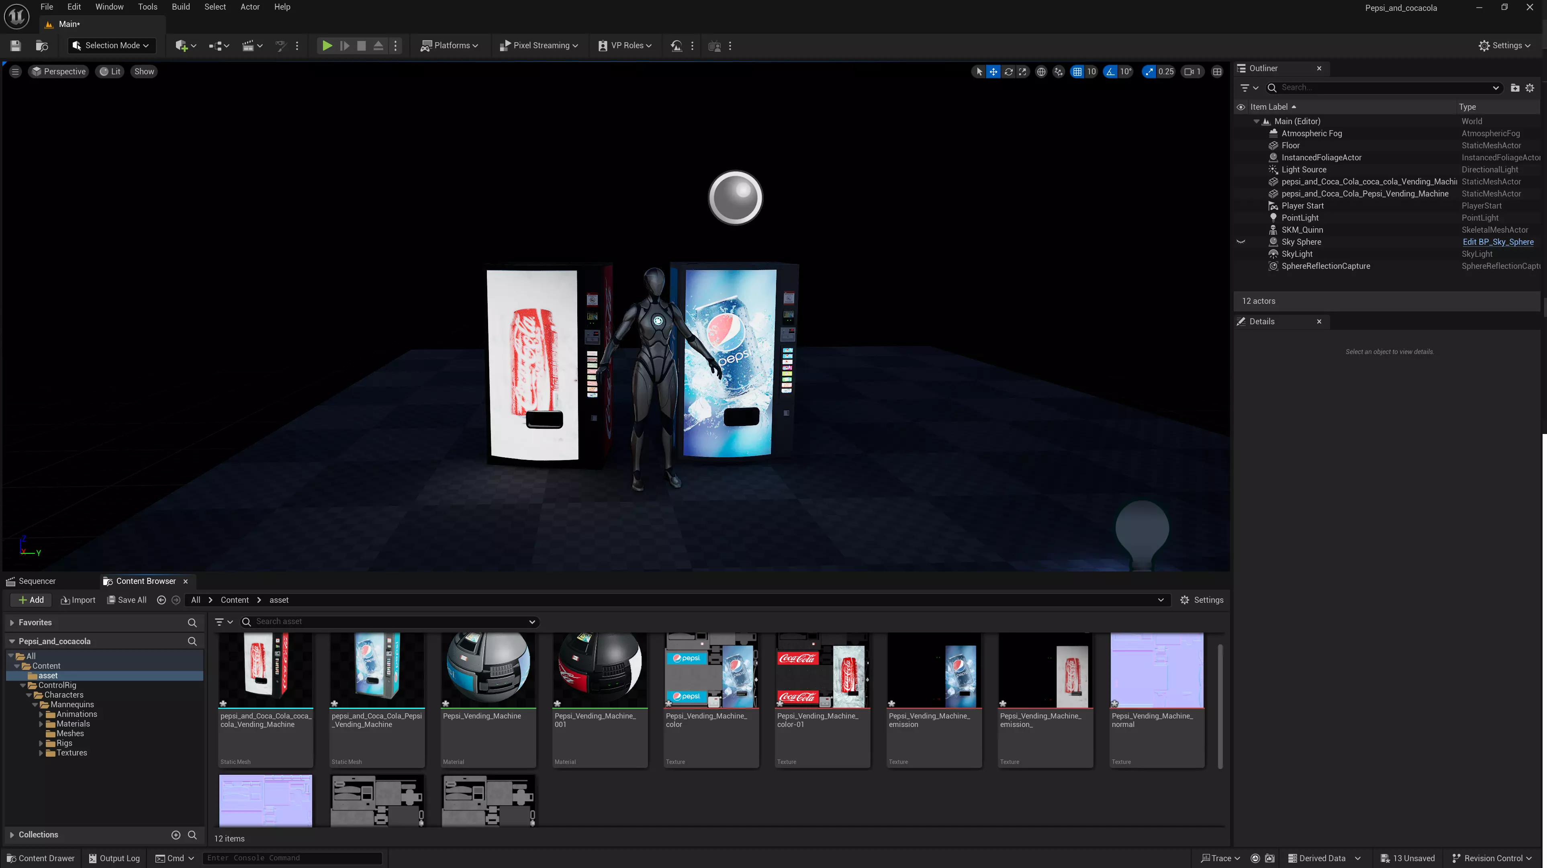
Task: Open the Output Log
Action: tap(114, 858)
